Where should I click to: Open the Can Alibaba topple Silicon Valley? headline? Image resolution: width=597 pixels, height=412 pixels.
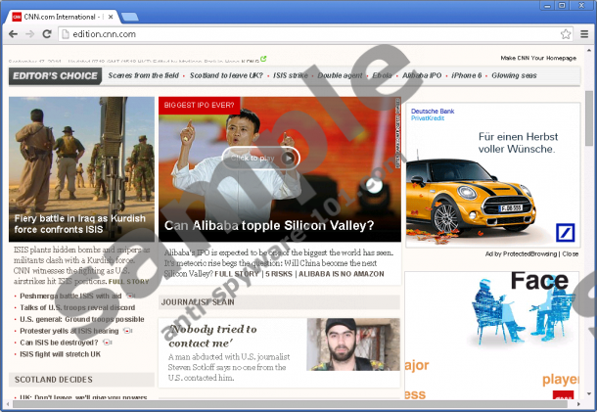(x=269, y=225)
